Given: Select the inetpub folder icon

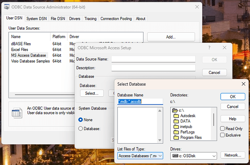Looking at the screenshot, I should tap(176, 127).
